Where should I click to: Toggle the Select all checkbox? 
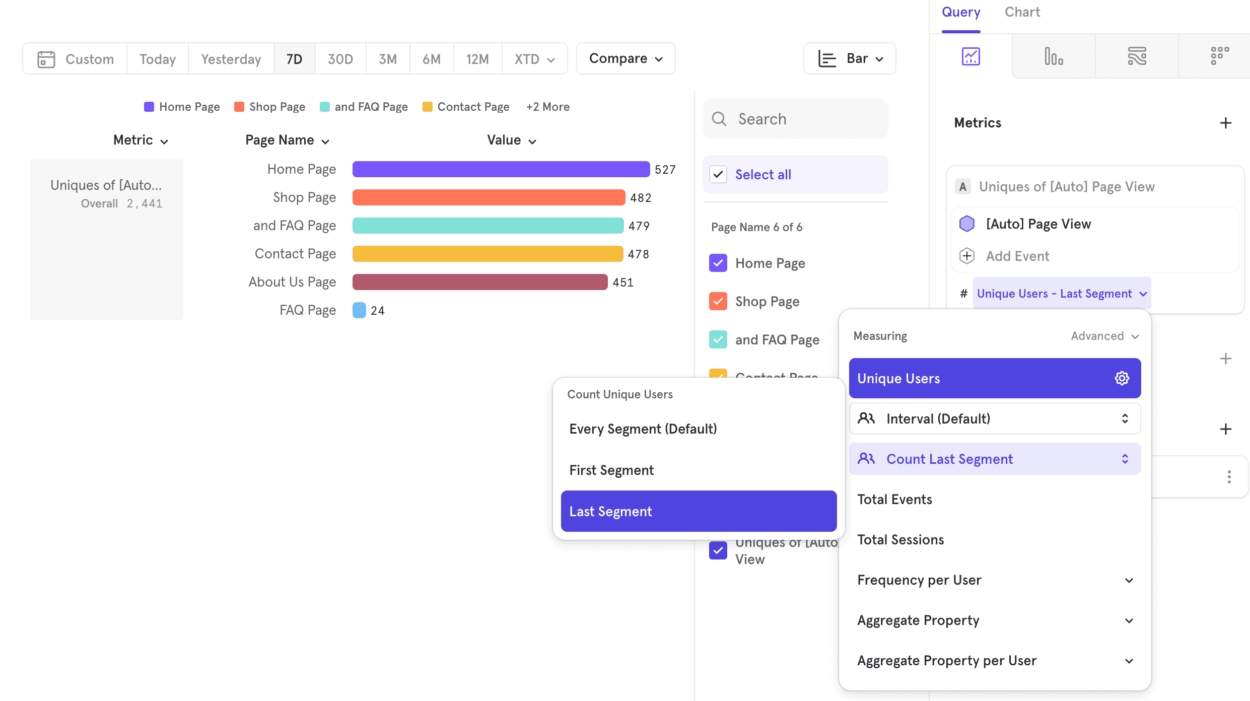click(718, 174)
